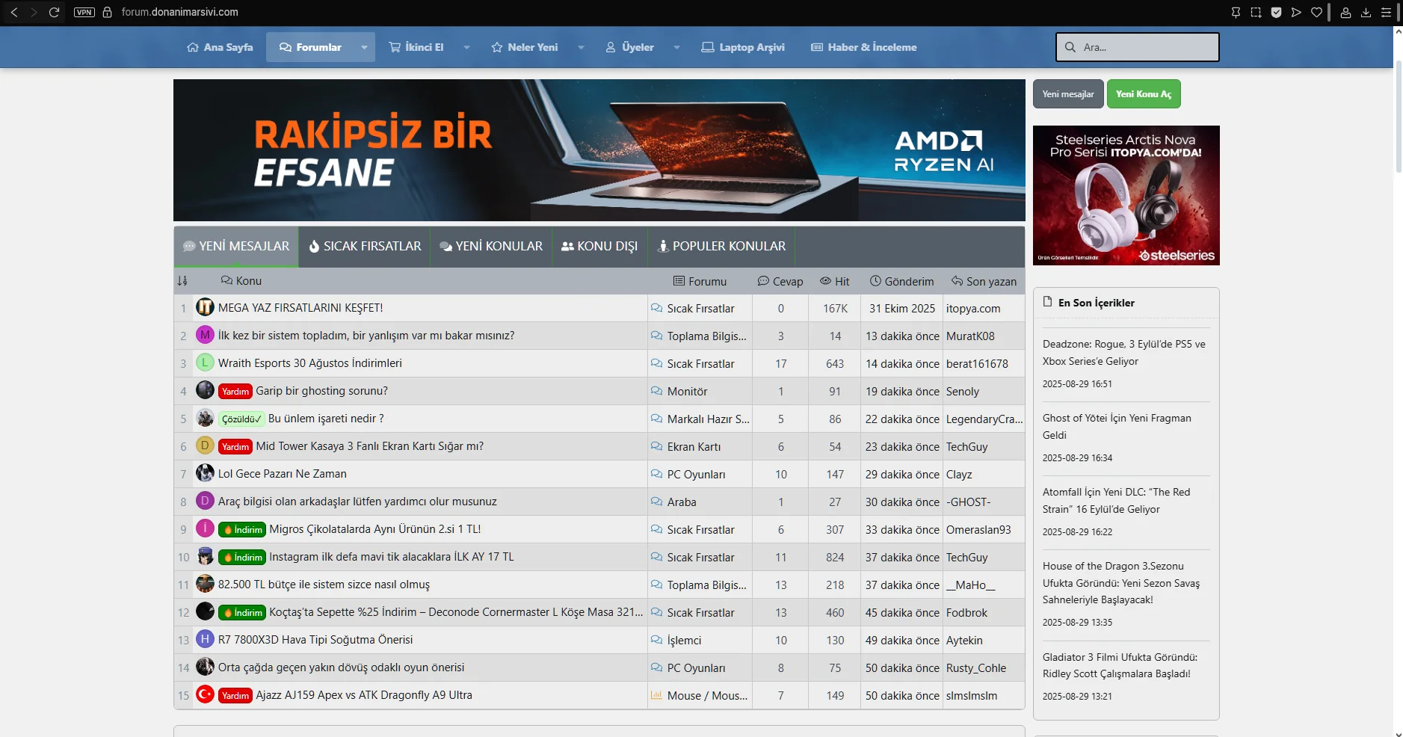The height and width of the screenshot is (737, 1403).
Task: Open the İkinci El menu item
Action: [416, 47]
